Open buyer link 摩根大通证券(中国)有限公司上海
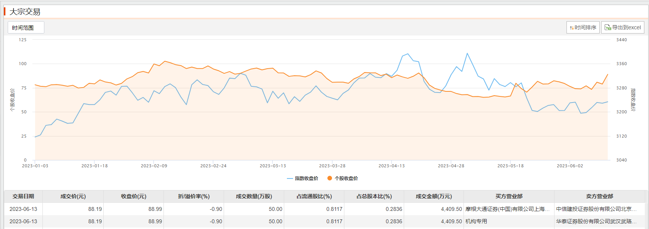This screenshot has height=229, width=649. coord(507,209)
